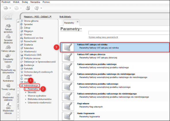Viewport: 170px width, 121px height.
Task: Select the Ewidencje module
Action: [29, 65]
